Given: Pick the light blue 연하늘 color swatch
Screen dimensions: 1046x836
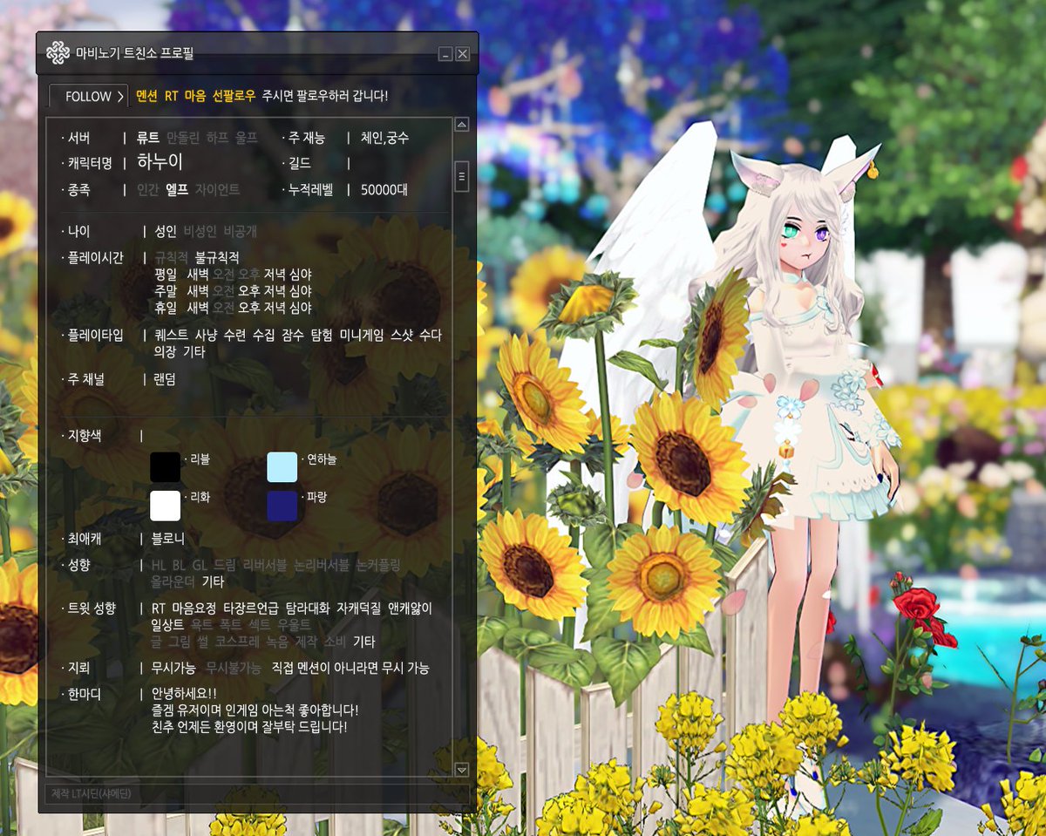Looking at the screenshot, I should click(282, 466).
